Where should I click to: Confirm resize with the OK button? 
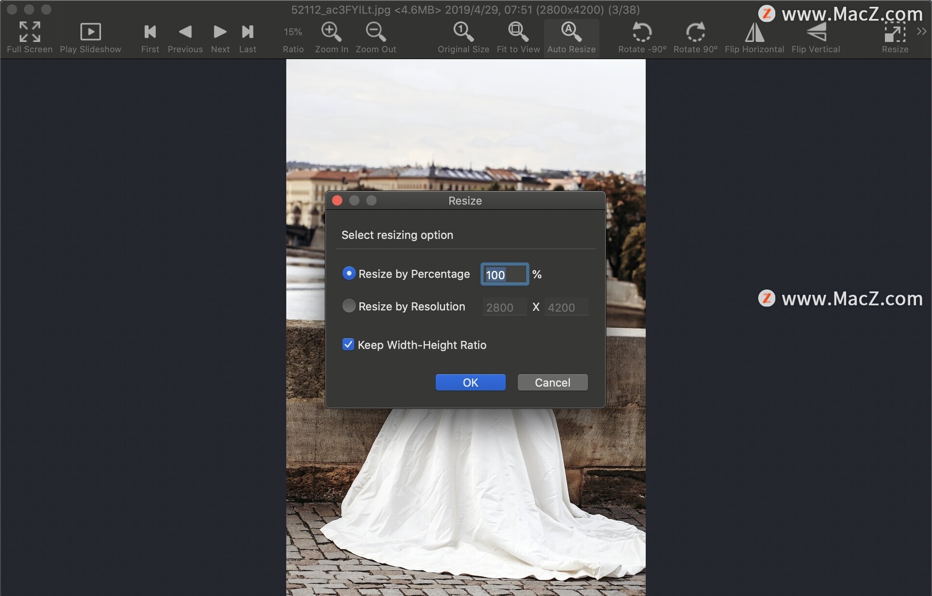pos(470,382)
